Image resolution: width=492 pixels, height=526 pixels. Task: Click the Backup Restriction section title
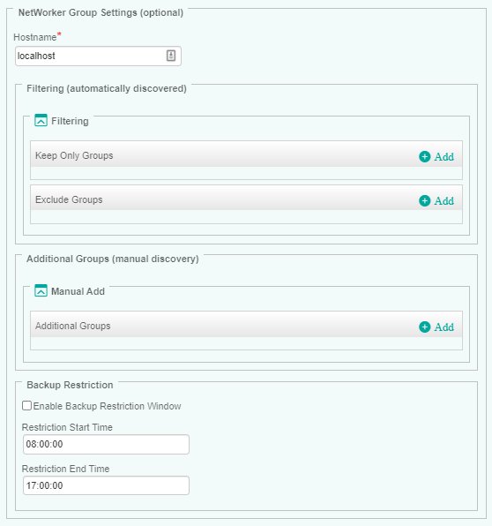click(x=70, y=385)
